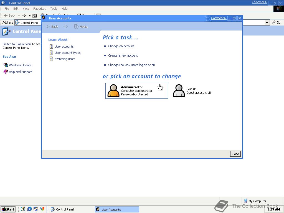Open the View menu
Image resolution: width=284 pixels, height=213 pixels.
26,9
